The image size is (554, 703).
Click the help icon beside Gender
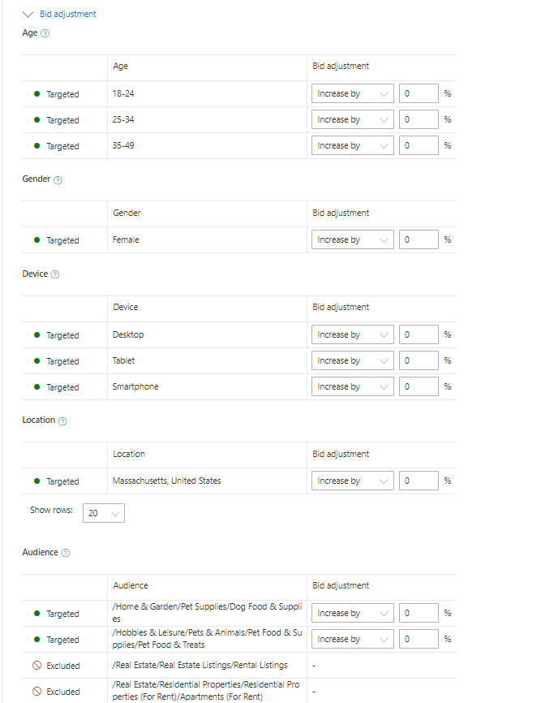click(x=58, y=179)
